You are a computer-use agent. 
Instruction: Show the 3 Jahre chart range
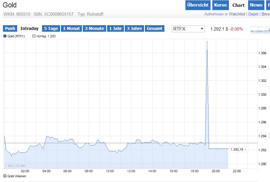coord(134,28)
